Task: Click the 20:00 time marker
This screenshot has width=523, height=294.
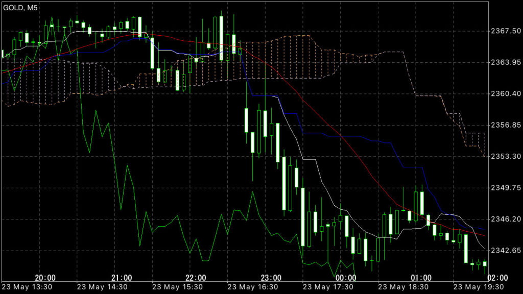Action: tap(45, 278)
